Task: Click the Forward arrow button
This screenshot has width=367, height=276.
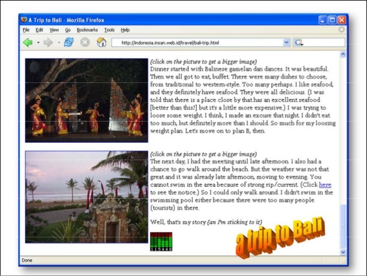Action: point(48,43)
